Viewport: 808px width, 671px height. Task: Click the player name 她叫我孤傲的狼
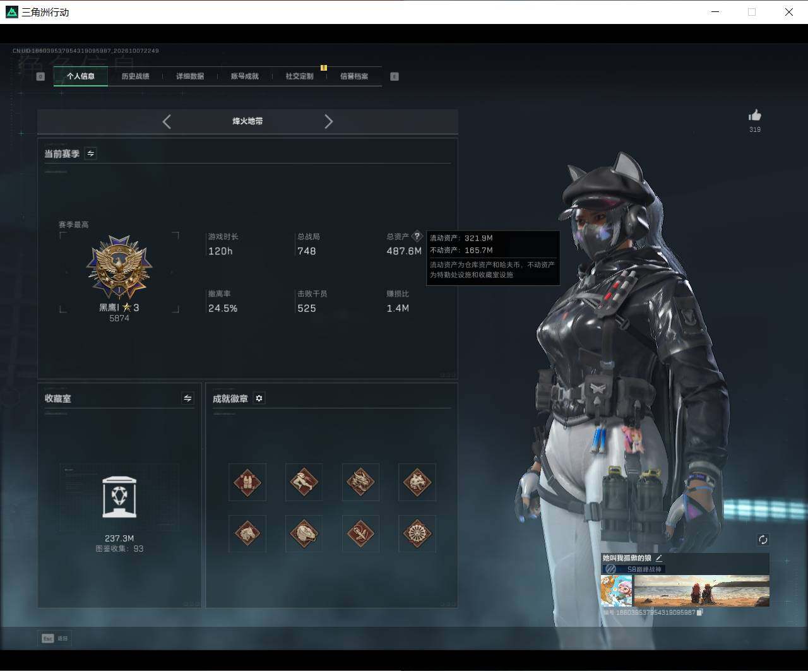pyautogui.click(x=627, y=558)
